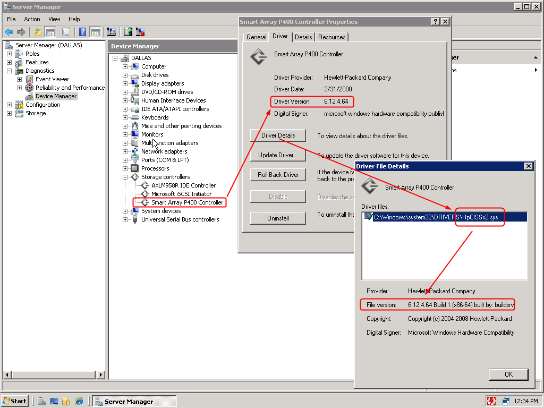This screenshot has height=408, width=544.
Task: Click Server Manager taskbar button
Action: tap(134, 402)
